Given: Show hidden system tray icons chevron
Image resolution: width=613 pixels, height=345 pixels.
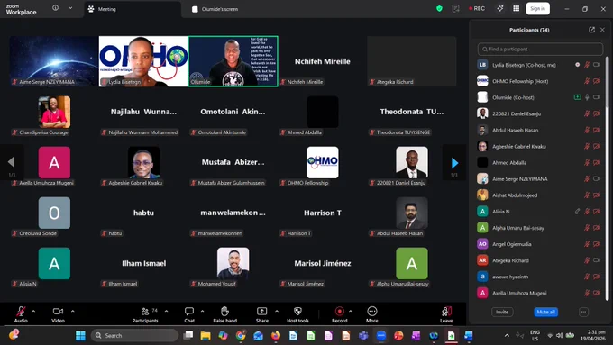Looking at the screenshot, I should (x=507, y=336).
